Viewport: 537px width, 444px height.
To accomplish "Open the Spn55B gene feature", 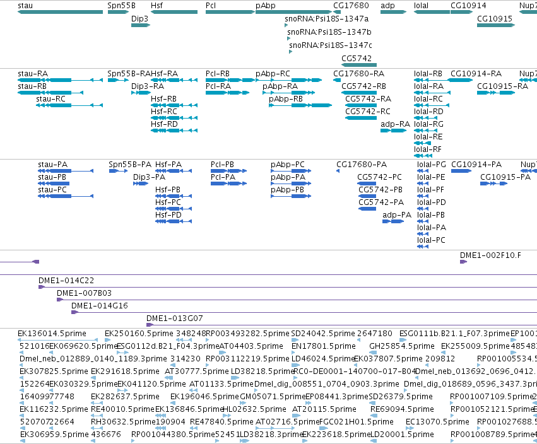I will click(x=118, y=12).
